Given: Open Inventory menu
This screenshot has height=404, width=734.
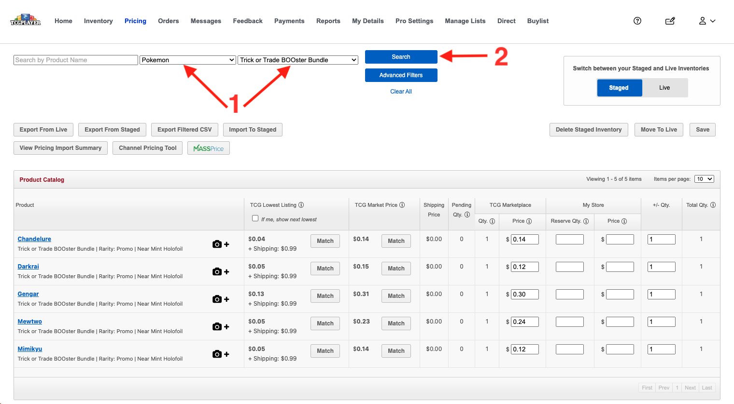Looking at the screenshot, I should (x=99, y=21).
